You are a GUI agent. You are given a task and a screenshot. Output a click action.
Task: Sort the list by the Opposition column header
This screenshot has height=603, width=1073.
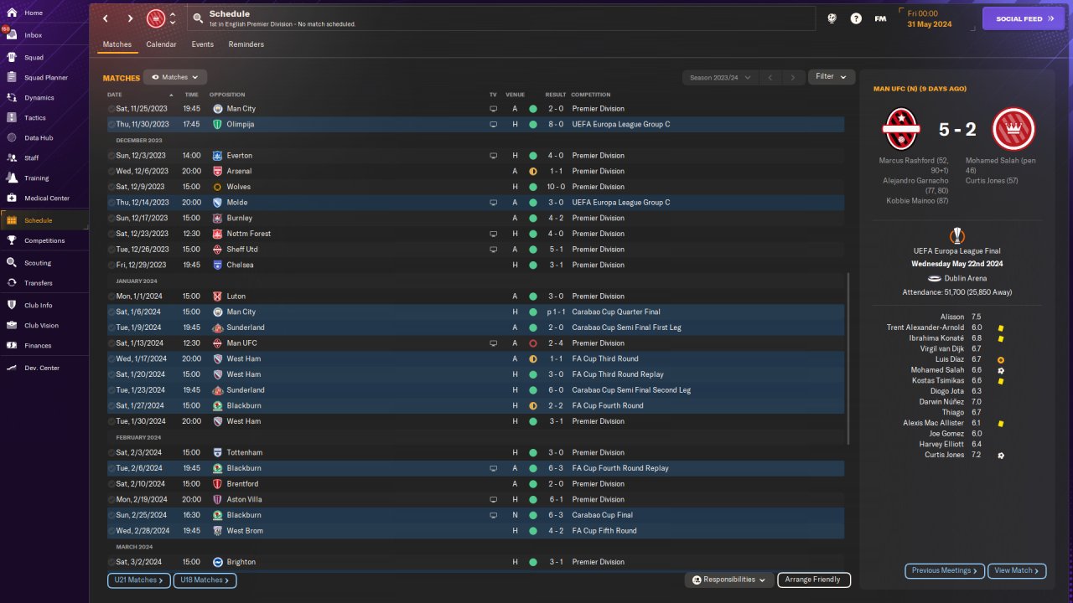click(227, 95)
